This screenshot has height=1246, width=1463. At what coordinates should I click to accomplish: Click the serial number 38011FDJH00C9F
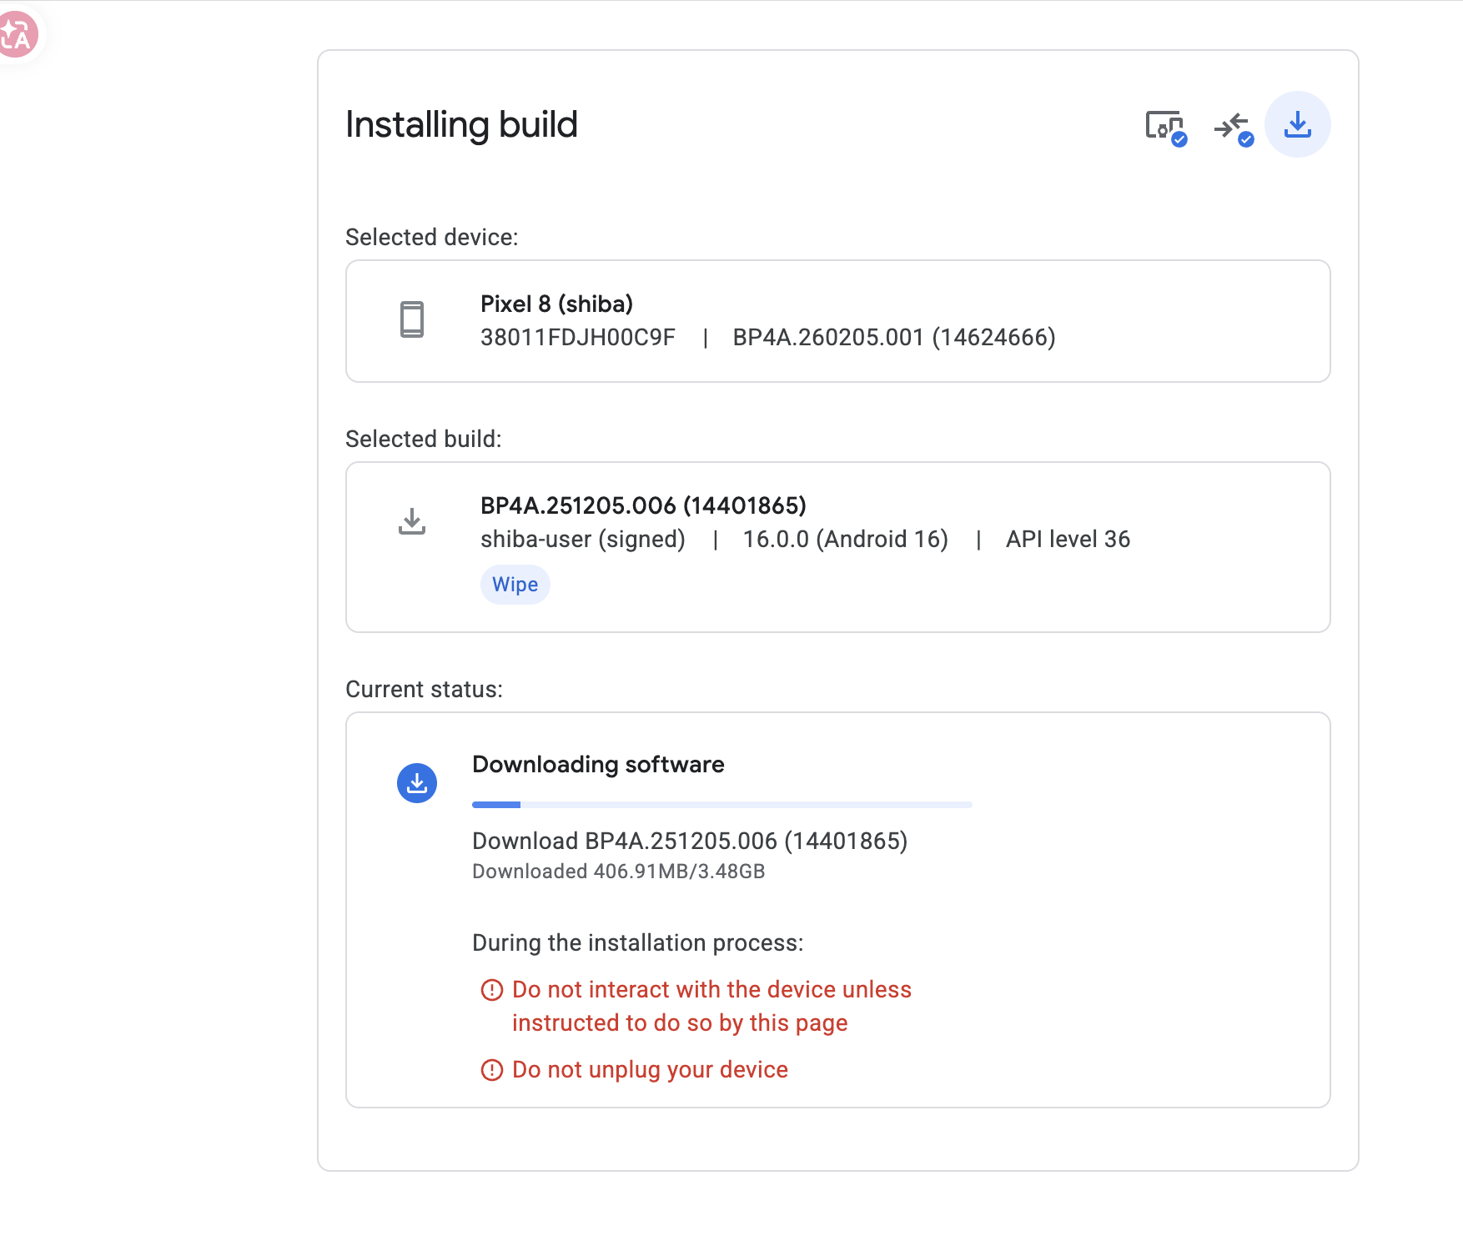[x=577, y=338]
